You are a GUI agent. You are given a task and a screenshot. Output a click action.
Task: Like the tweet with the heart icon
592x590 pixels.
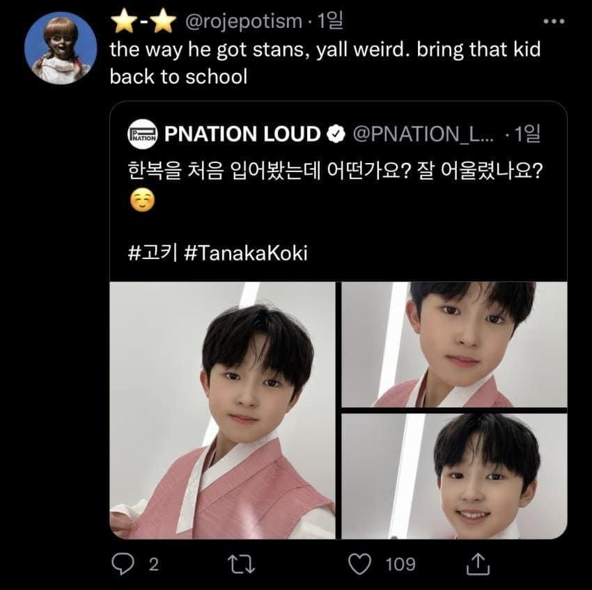click(359, 564)
